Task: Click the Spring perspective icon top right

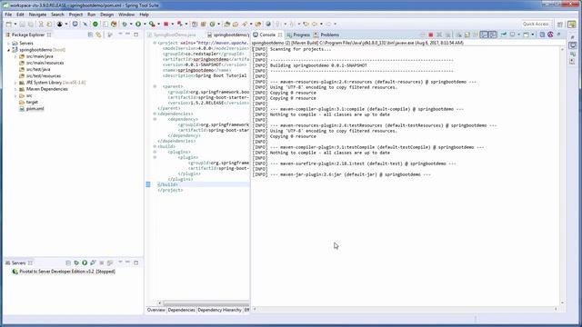Action: (x=572, y=25)
